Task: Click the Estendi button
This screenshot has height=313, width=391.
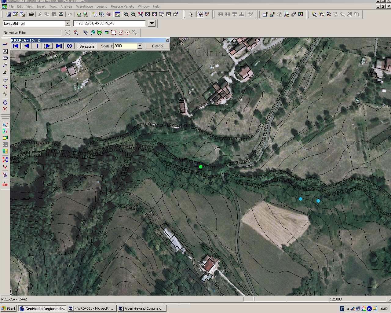Action: 158,46
